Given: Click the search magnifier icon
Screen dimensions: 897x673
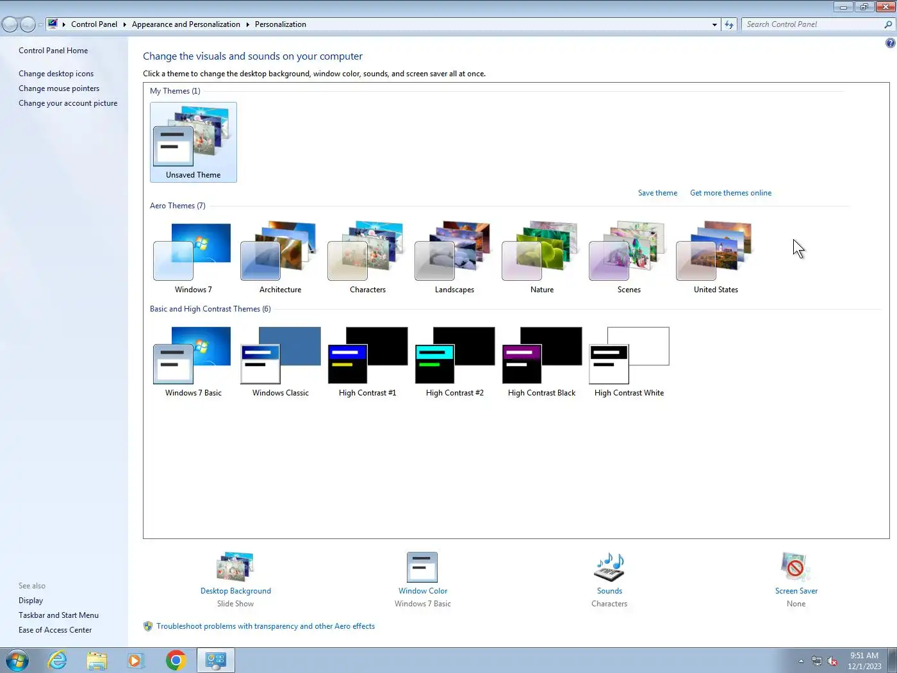Looking at the screenshot, I should point(888,24).
